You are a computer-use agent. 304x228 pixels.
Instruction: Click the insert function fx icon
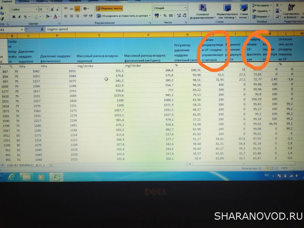(x=42, y=29)
